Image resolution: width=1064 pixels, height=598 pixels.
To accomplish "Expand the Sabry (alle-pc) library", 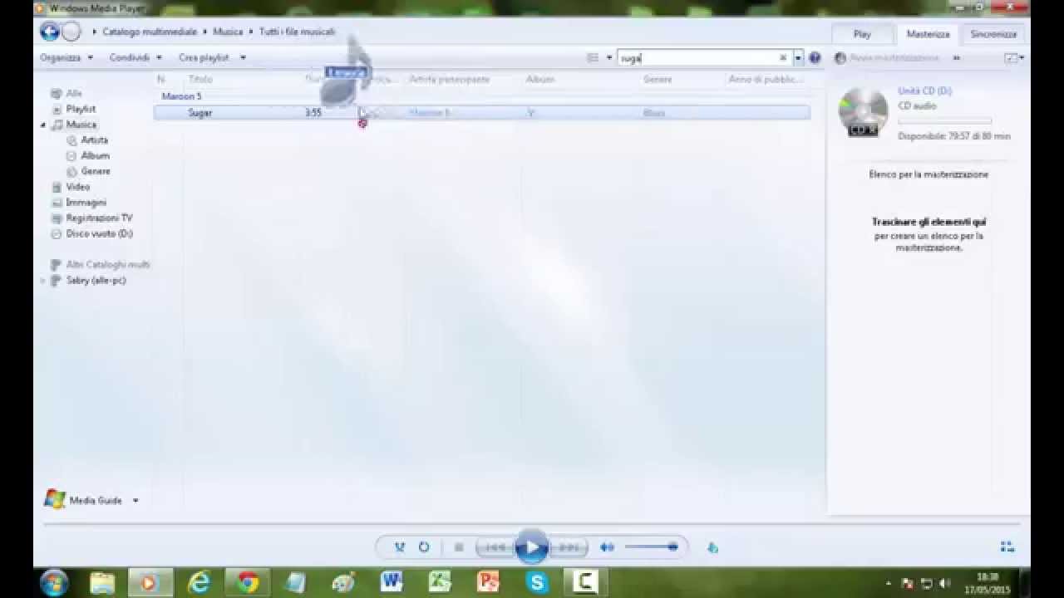I will (x=43, y=281).
